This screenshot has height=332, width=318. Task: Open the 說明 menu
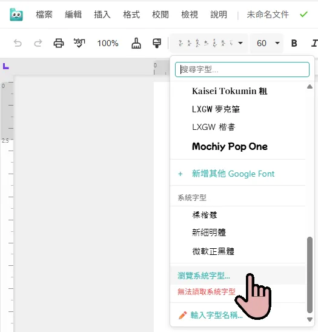click(x=219, y=15)
